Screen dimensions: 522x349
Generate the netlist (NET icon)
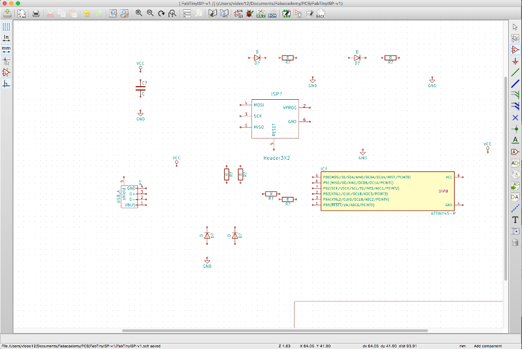pos(261,13)
